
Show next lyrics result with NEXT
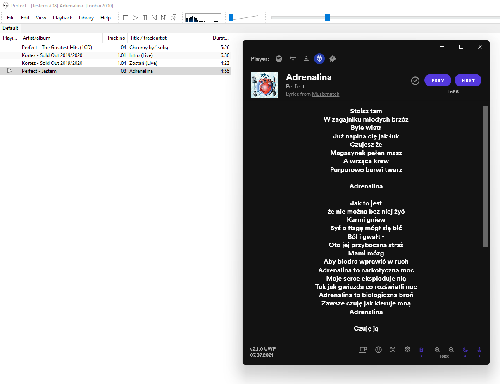point(468,80)
